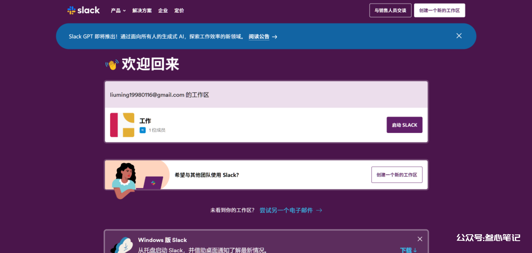The image size is (532, 253).
Task: Click the 与销售人员交谈 button
Action: click(390, 10)
